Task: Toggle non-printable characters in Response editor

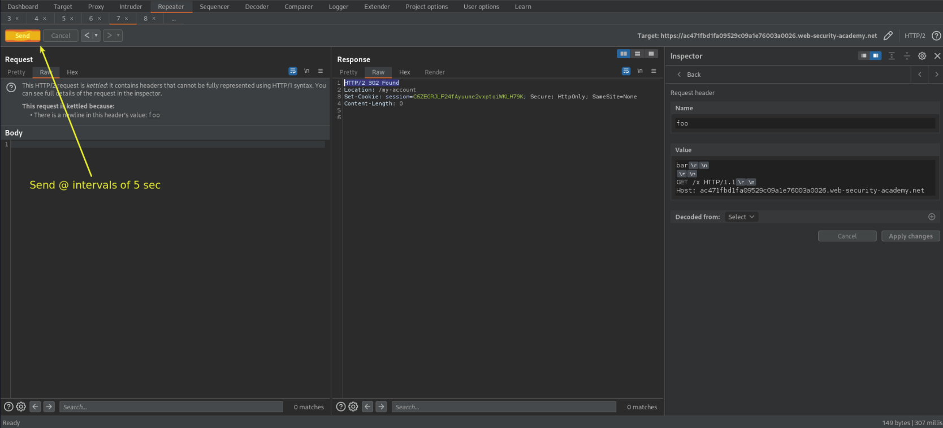Action: [640, 71]
